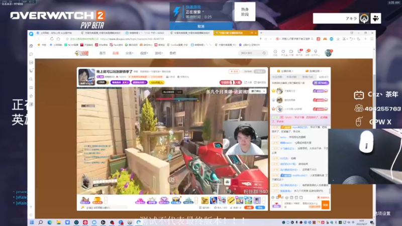Open a new browser tab with plus button
The image size is (402, 226).
(261, 33)
